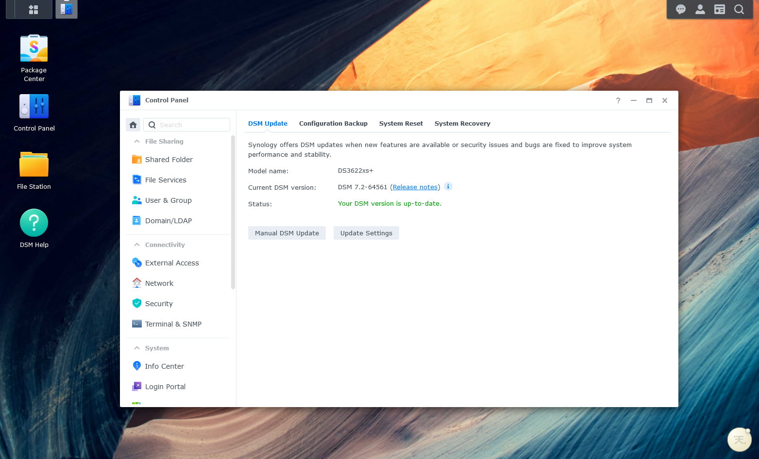The height and width of the screenshot is (459, 759).
Task: Switch to the System Reset tab
Action: [401, 123]
